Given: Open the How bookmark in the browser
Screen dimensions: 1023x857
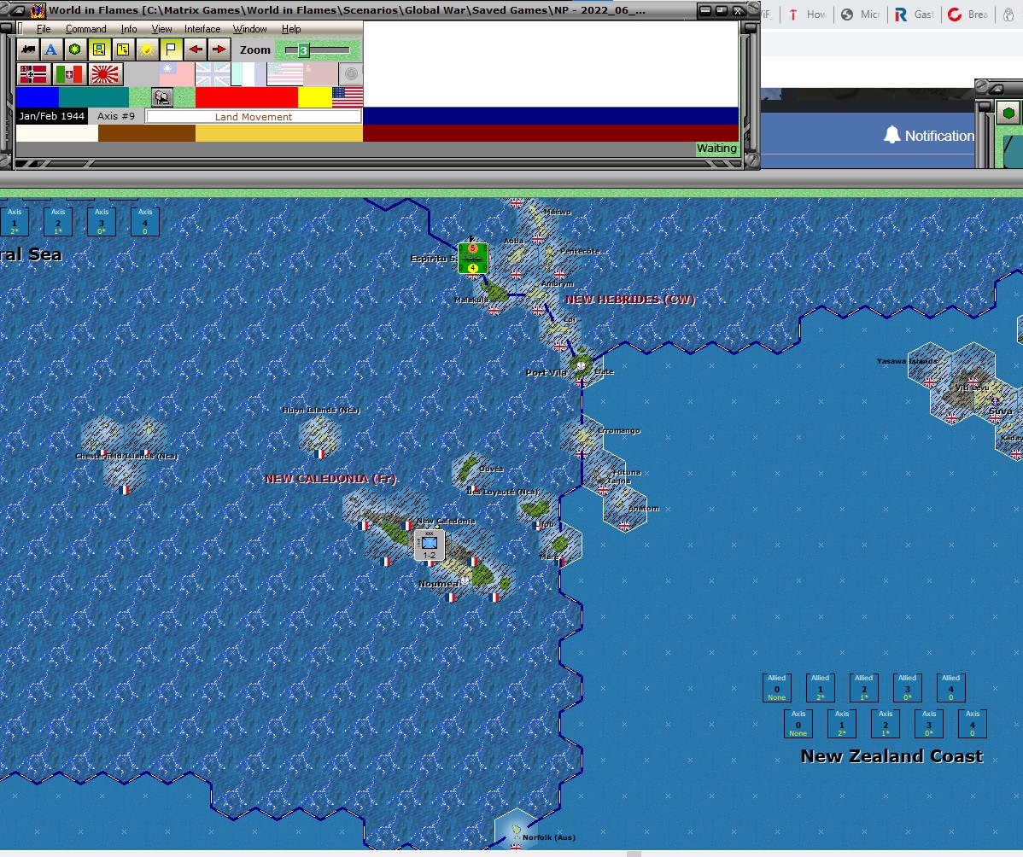Looking at the screenshot, I should 807,15.
